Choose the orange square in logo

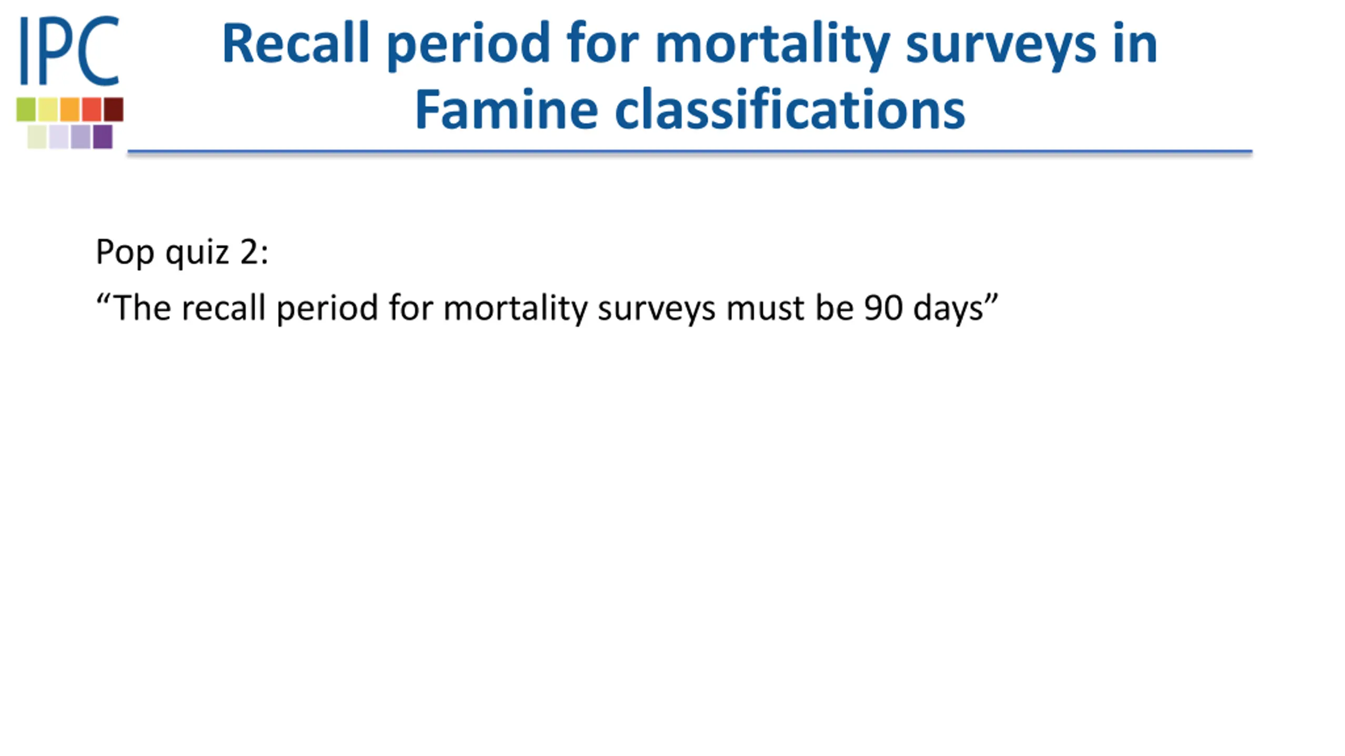(x=70, y=109)
